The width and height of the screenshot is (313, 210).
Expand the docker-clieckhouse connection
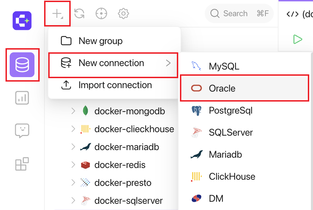tap(73, 129)
